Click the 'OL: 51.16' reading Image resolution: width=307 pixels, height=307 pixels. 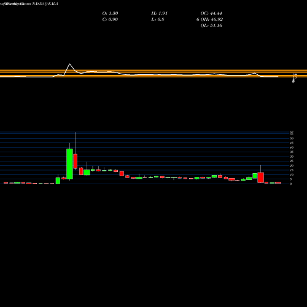(x=211, y=26)
